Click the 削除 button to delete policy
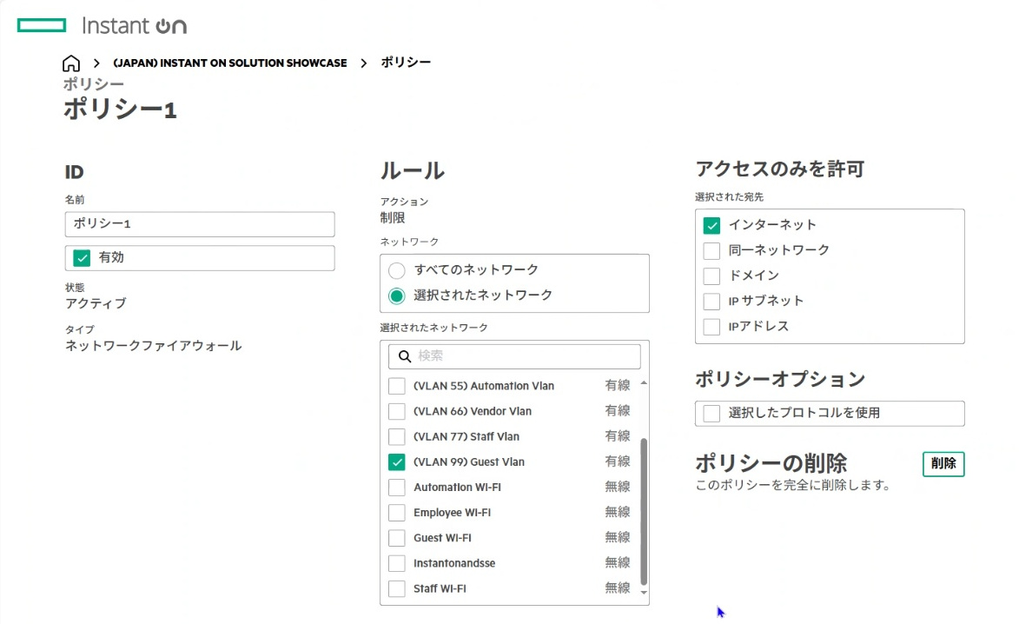This screenshot has height=624, width=1019. [x=943, y=464]
